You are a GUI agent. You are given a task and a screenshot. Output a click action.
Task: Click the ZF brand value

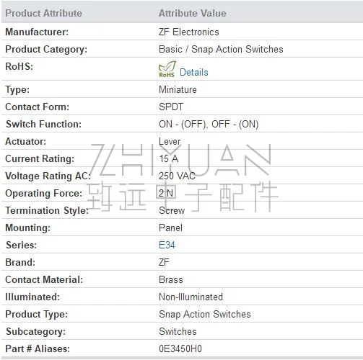click(164, 262)
